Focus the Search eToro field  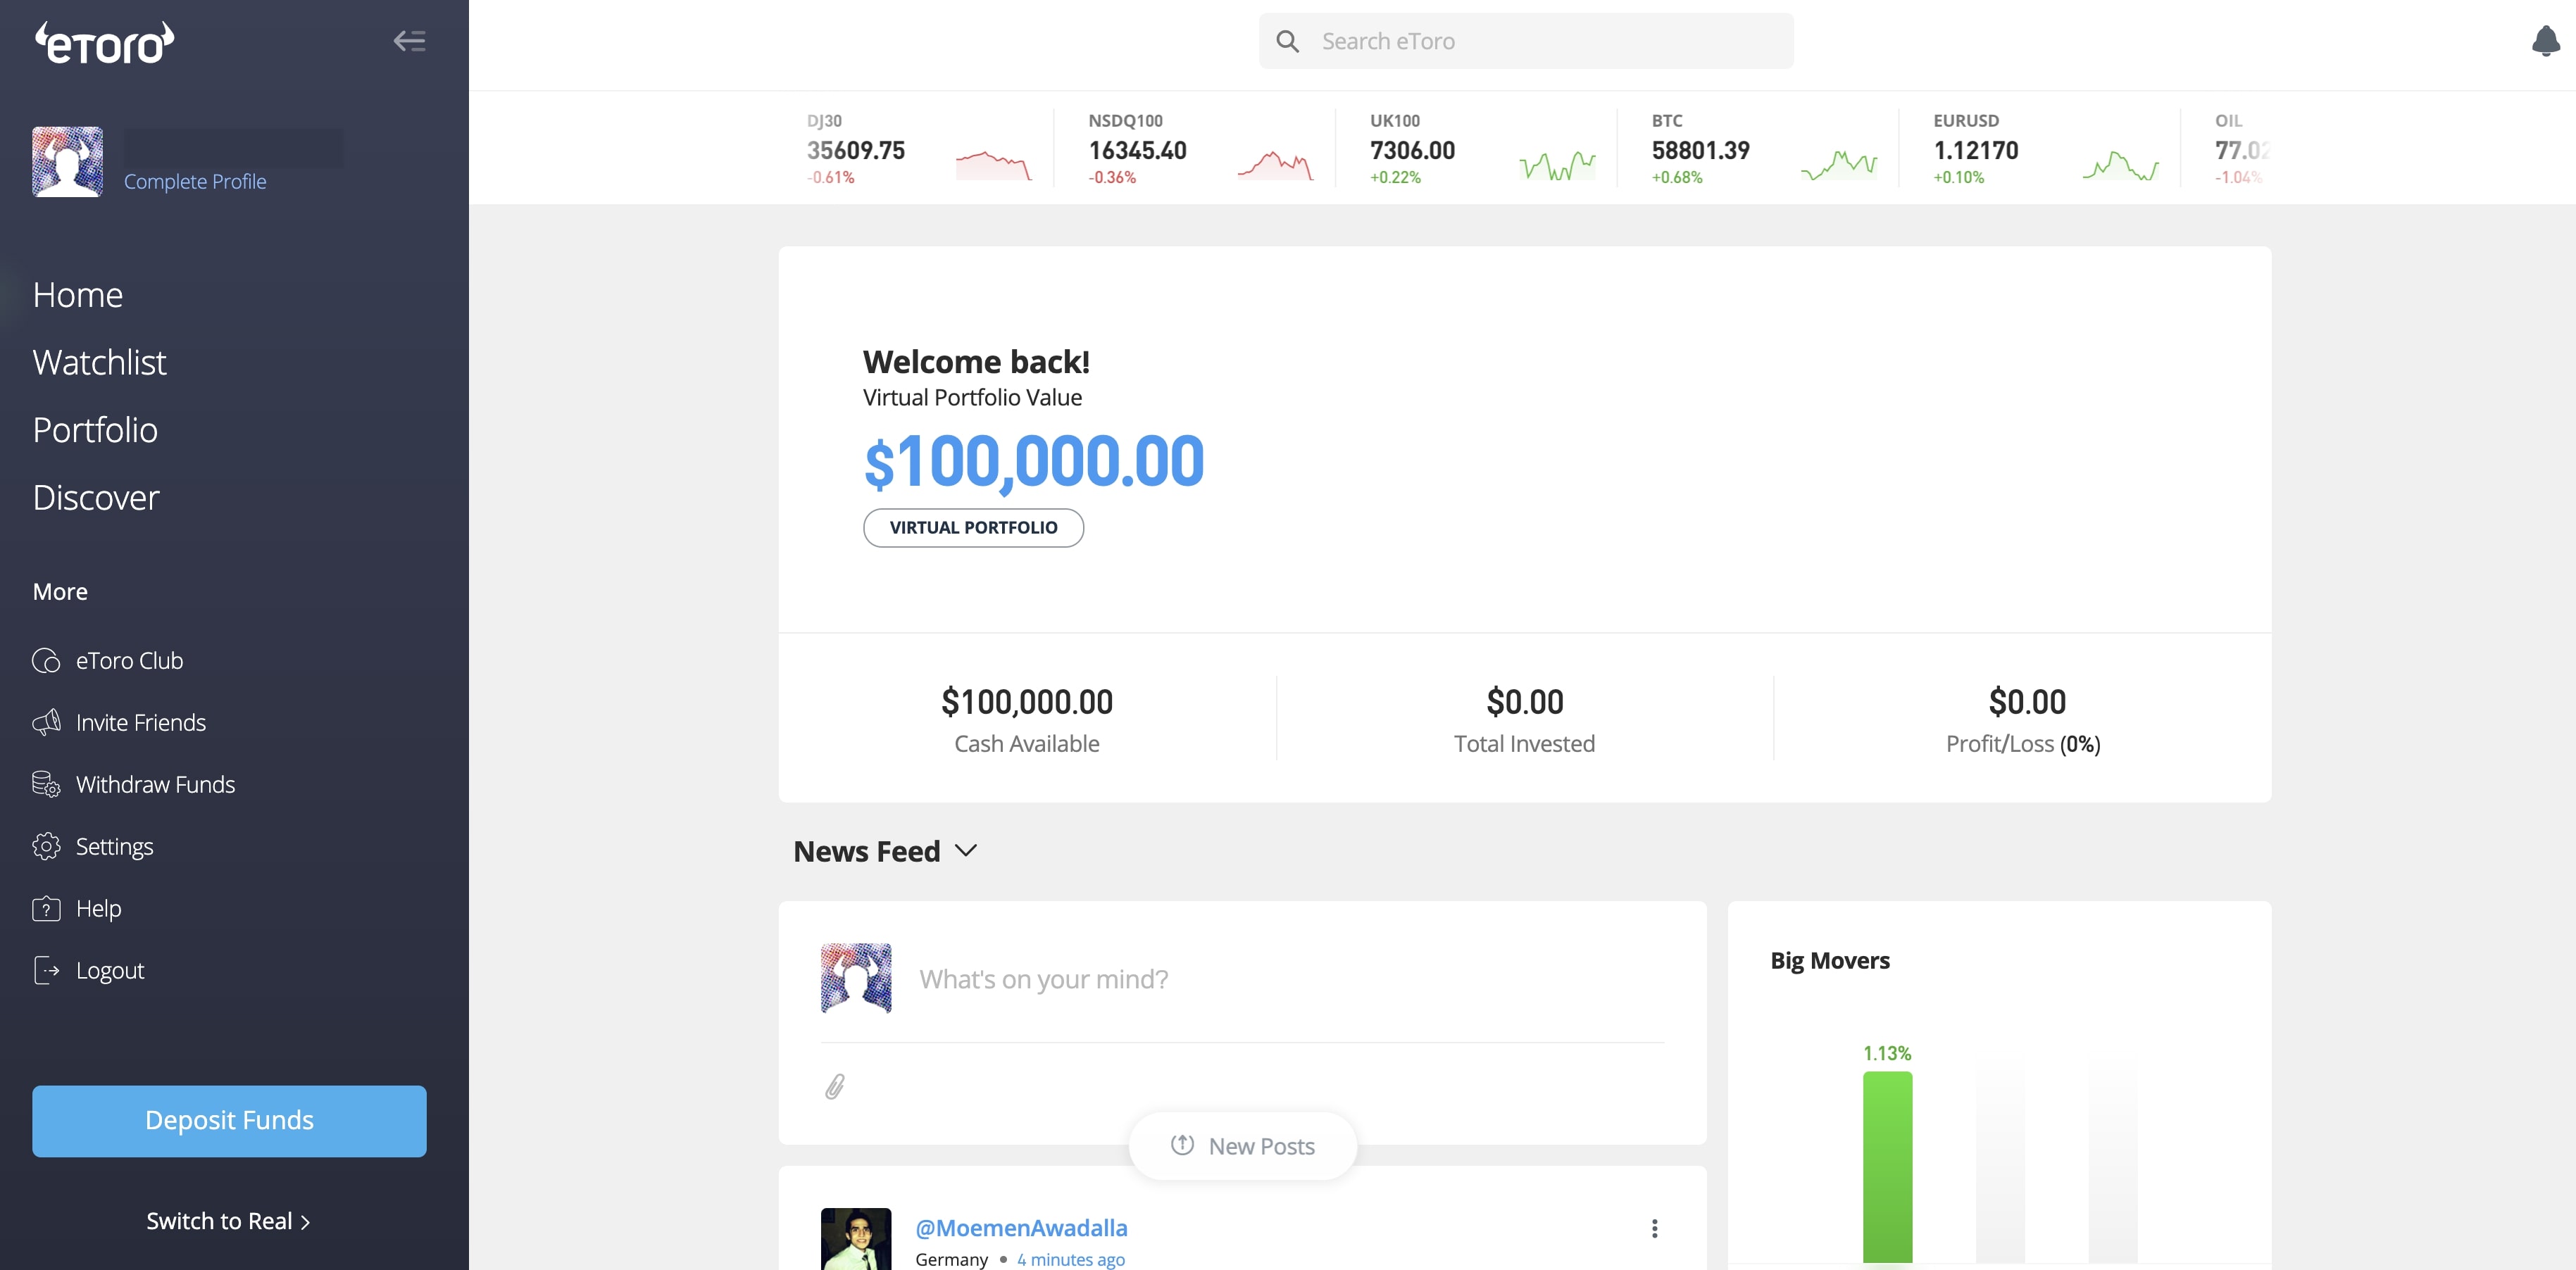tap(1526, 41)
